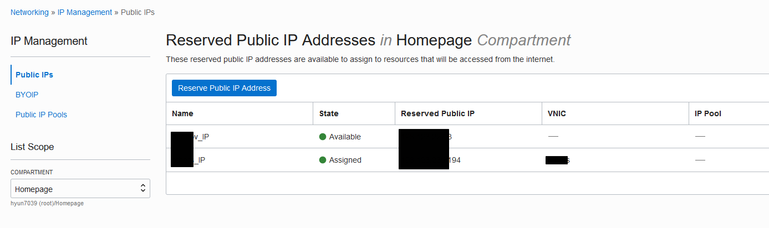
Task: Open the Networking breadcrumb link
Action: (x=29, y=12)
